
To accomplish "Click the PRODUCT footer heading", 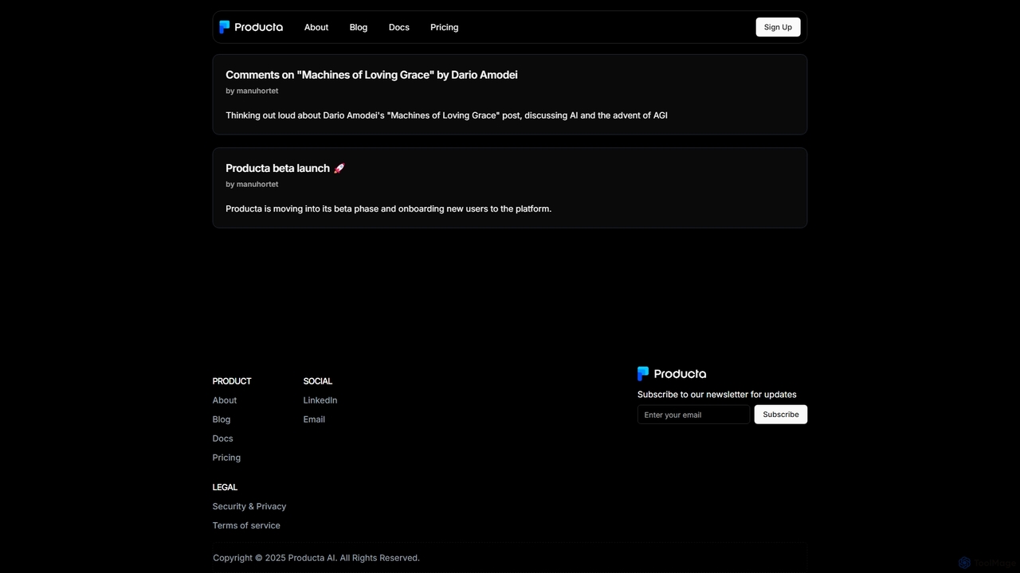I will 232,381.
